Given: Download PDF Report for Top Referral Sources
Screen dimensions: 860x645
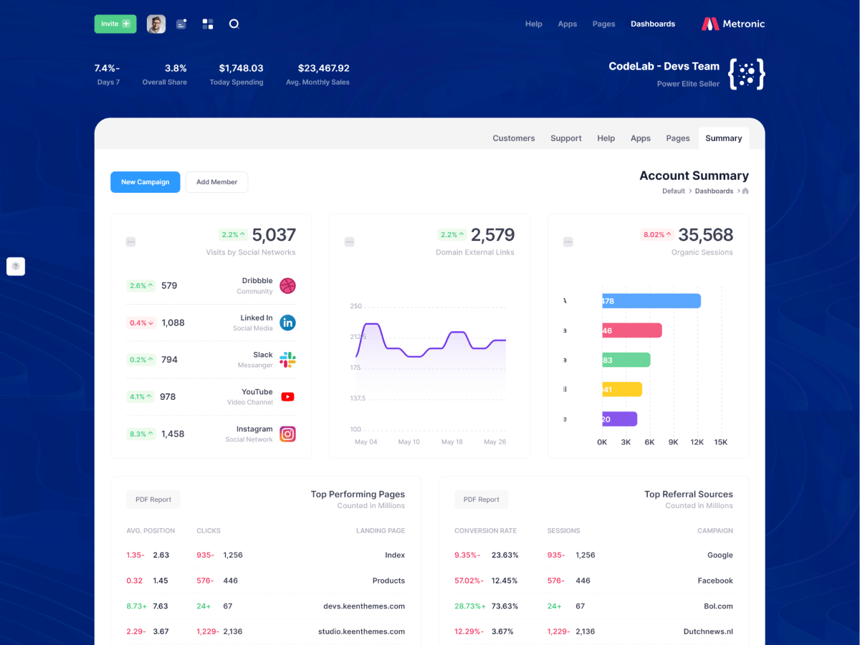Looking at the screenshot, I should 481,500.
